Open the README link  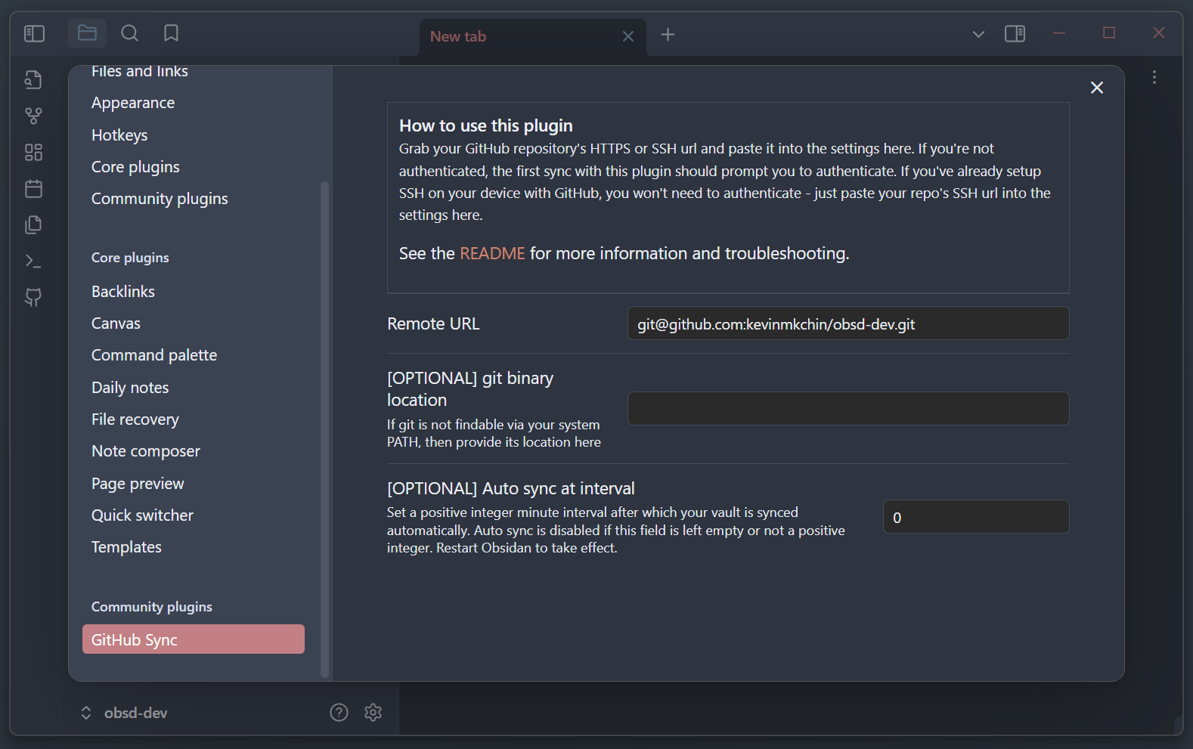point(492,253)
